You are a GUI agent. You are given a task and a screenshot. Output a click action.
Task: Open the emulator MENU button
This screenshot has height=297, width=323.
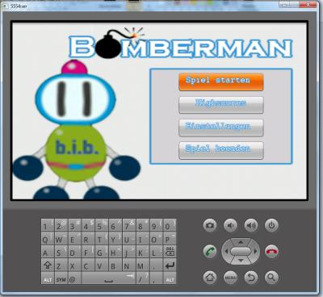click(x=230, y=277)
